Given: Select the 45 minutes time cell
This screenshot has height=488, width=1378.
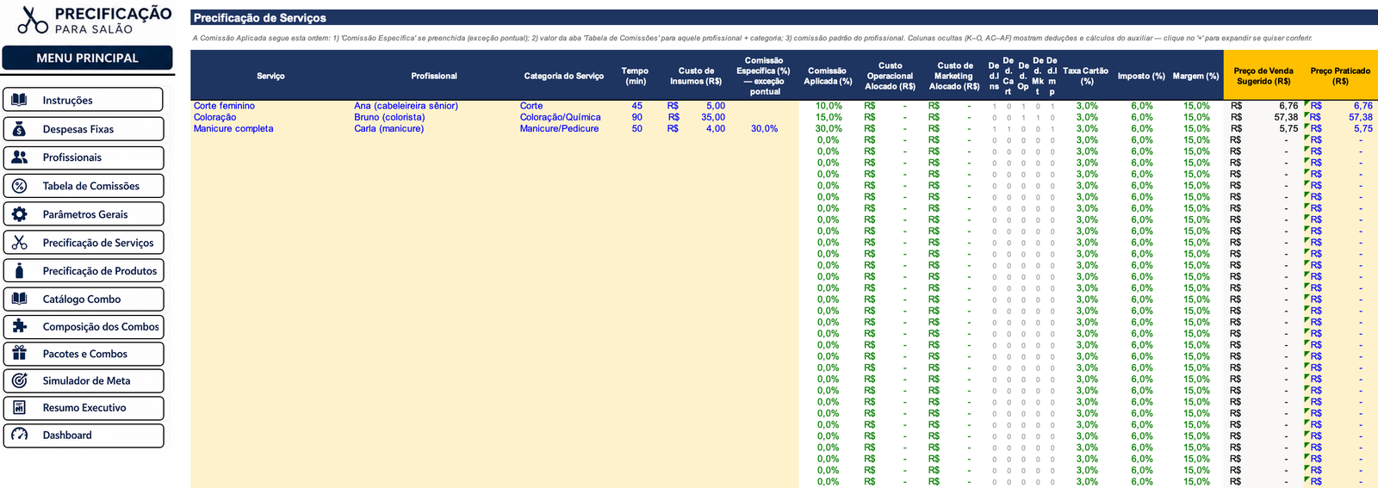Looking at the screenshot, I should pyautogui.click(x=636, y=106).
